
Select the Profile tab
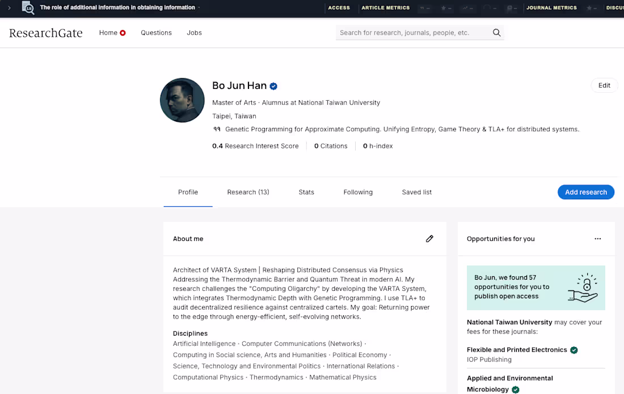[188, 192]
